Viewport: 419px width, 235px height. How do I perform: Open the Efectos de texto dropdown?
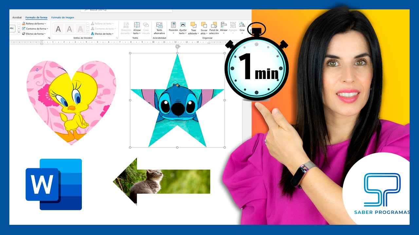pyautogui.click(x=103, y=34)
